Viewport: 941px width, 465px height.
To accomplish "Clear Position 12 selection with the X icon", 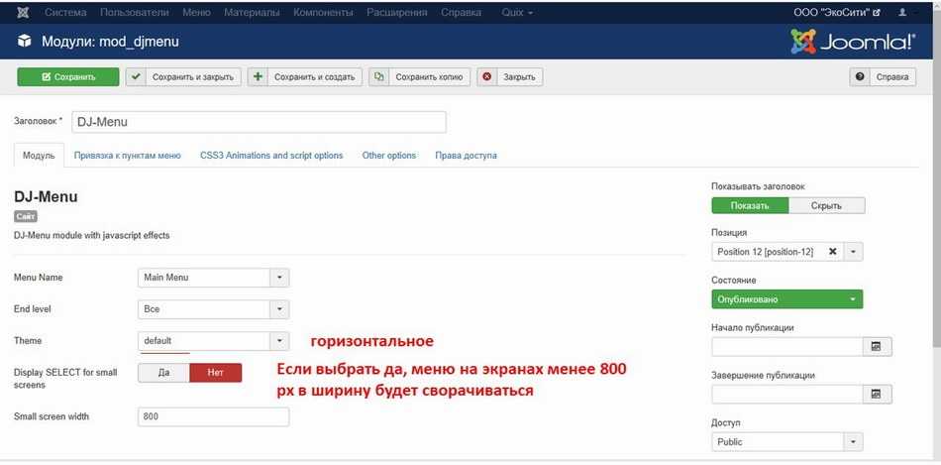I will pyautogui.click(x=832, y=252).
